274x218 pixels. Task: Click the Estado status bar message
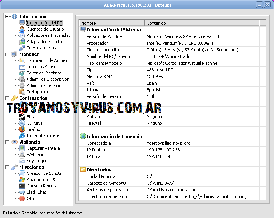(x=53, y=213)
